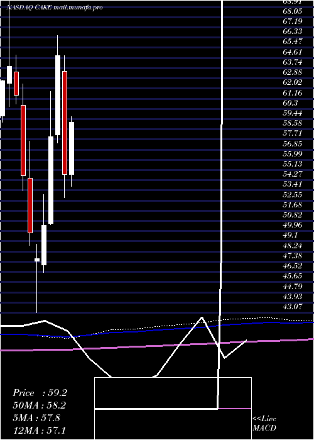
Task: Click the 46.52 price axis label
Action: point(293,266)
